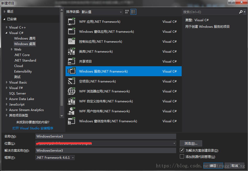Toggle 为解决方案创建目录 checkbox
This screenshot has height=171, width=248.
(x=182, y=150)
